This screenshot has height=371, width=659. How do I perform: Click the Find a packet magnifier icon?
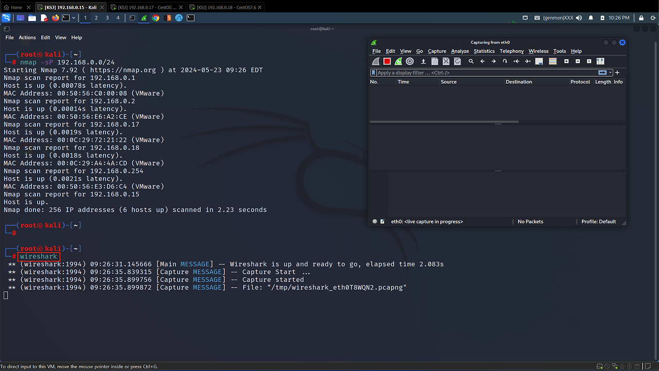pos(471,61)
